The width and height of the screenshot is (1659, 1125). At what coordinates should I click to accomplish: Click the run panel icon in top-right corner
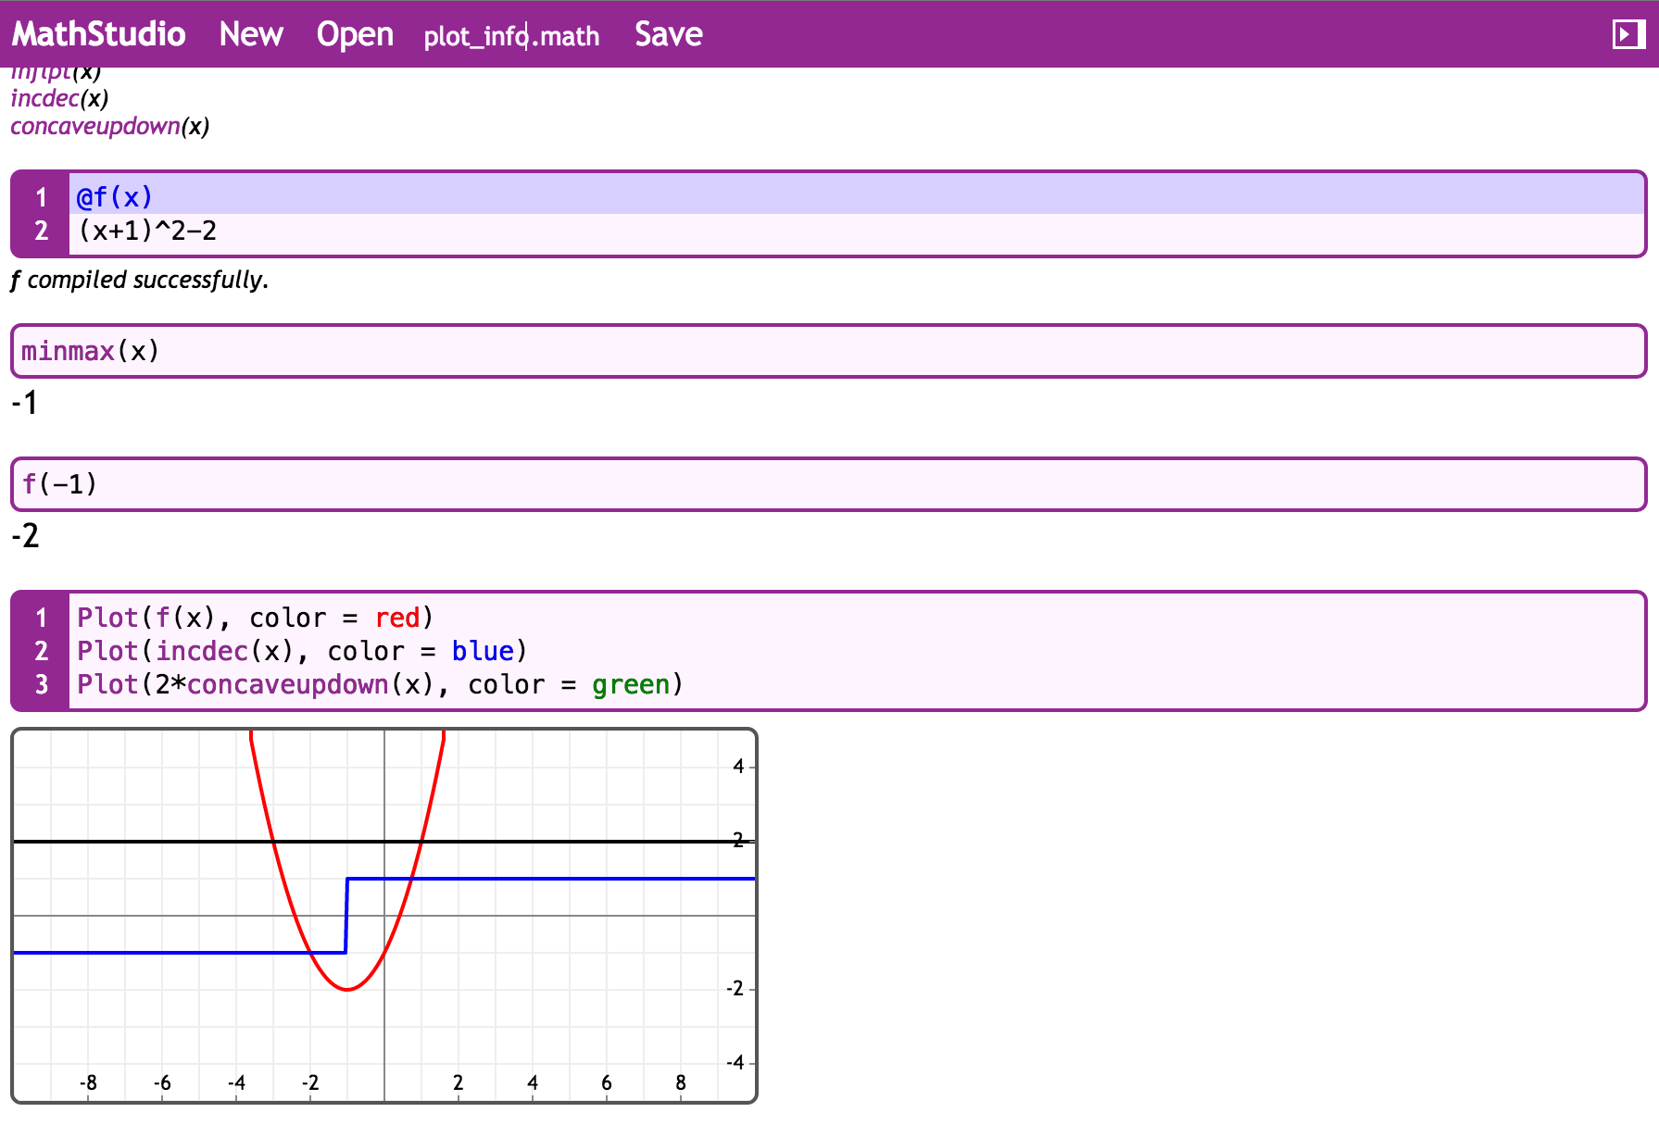[x=1628, y=35]
